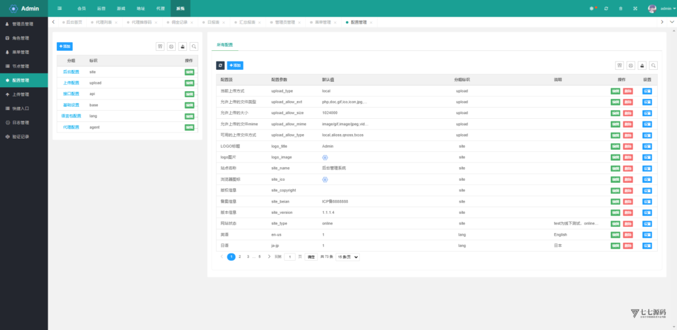677x330 pixels.
Task: Click the site_ico row thumbnail icon
Action: tap(325, 180)
